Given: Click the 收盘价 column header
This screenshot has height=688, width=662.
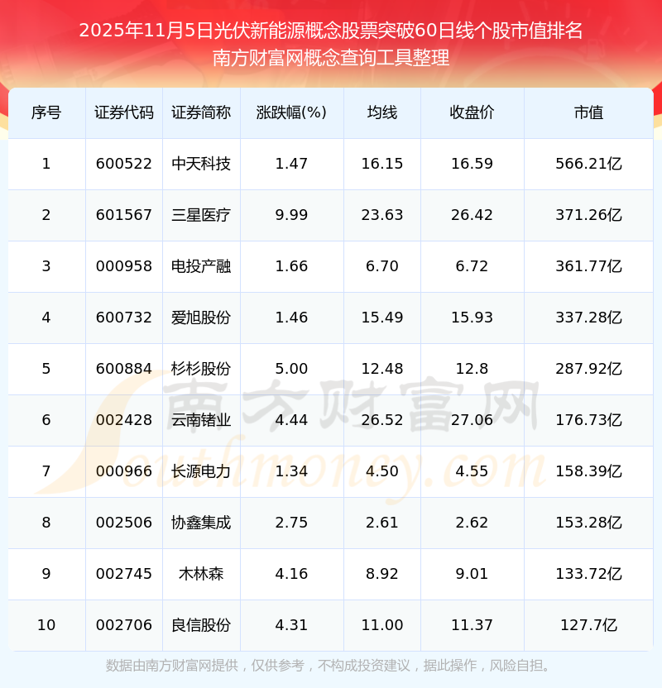Looking at the screenshot, I should click(x=472, y=112).
